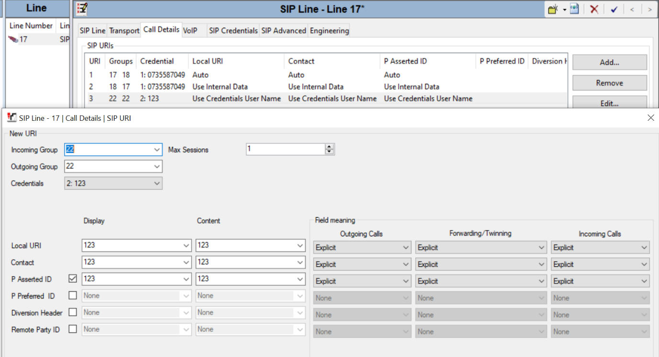The width and height of the screenshot is (659, 357).
Task: Close the SIP URI dialog
Action: 650,117
